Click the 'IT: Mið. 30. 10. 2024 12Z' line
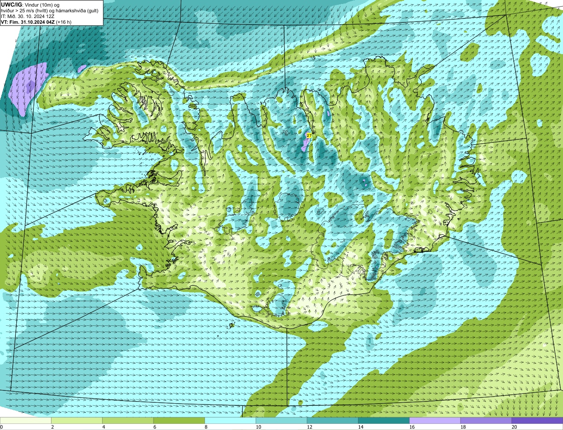Screen dimensions: 563x430 click(x=28, y=16)
